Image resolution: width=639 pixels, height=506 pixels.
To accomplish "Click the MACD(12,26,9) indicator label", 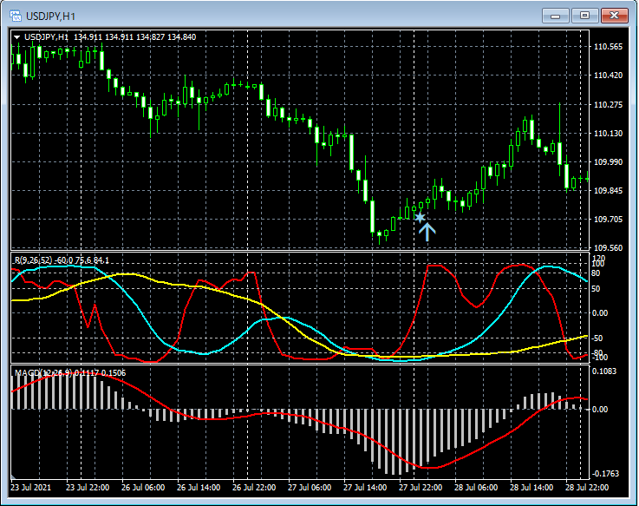I will tap(42, 373).
